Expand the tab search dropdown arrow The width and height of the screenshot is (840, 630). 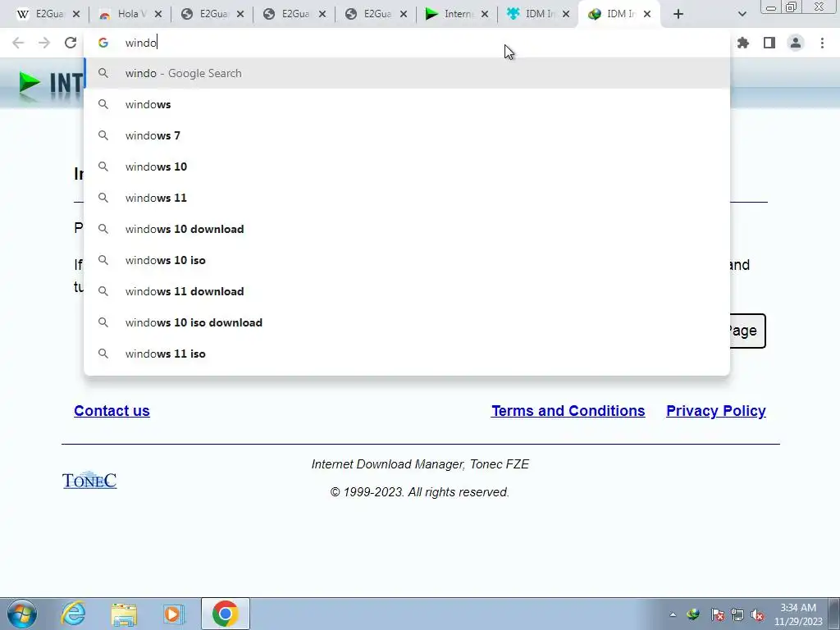742,14
